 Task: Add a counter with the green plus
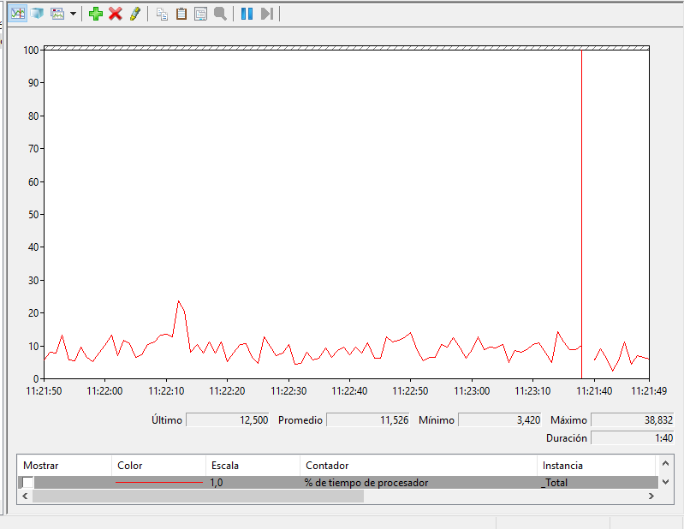click(x=96, y=14)
